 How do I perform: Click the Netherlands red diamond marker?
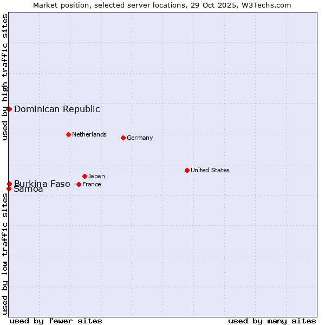click(68, 134)
